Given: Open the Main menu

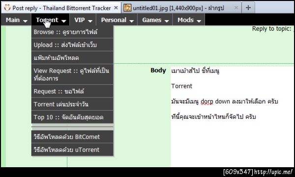Looking at the screenshot, I should [16, 20].
